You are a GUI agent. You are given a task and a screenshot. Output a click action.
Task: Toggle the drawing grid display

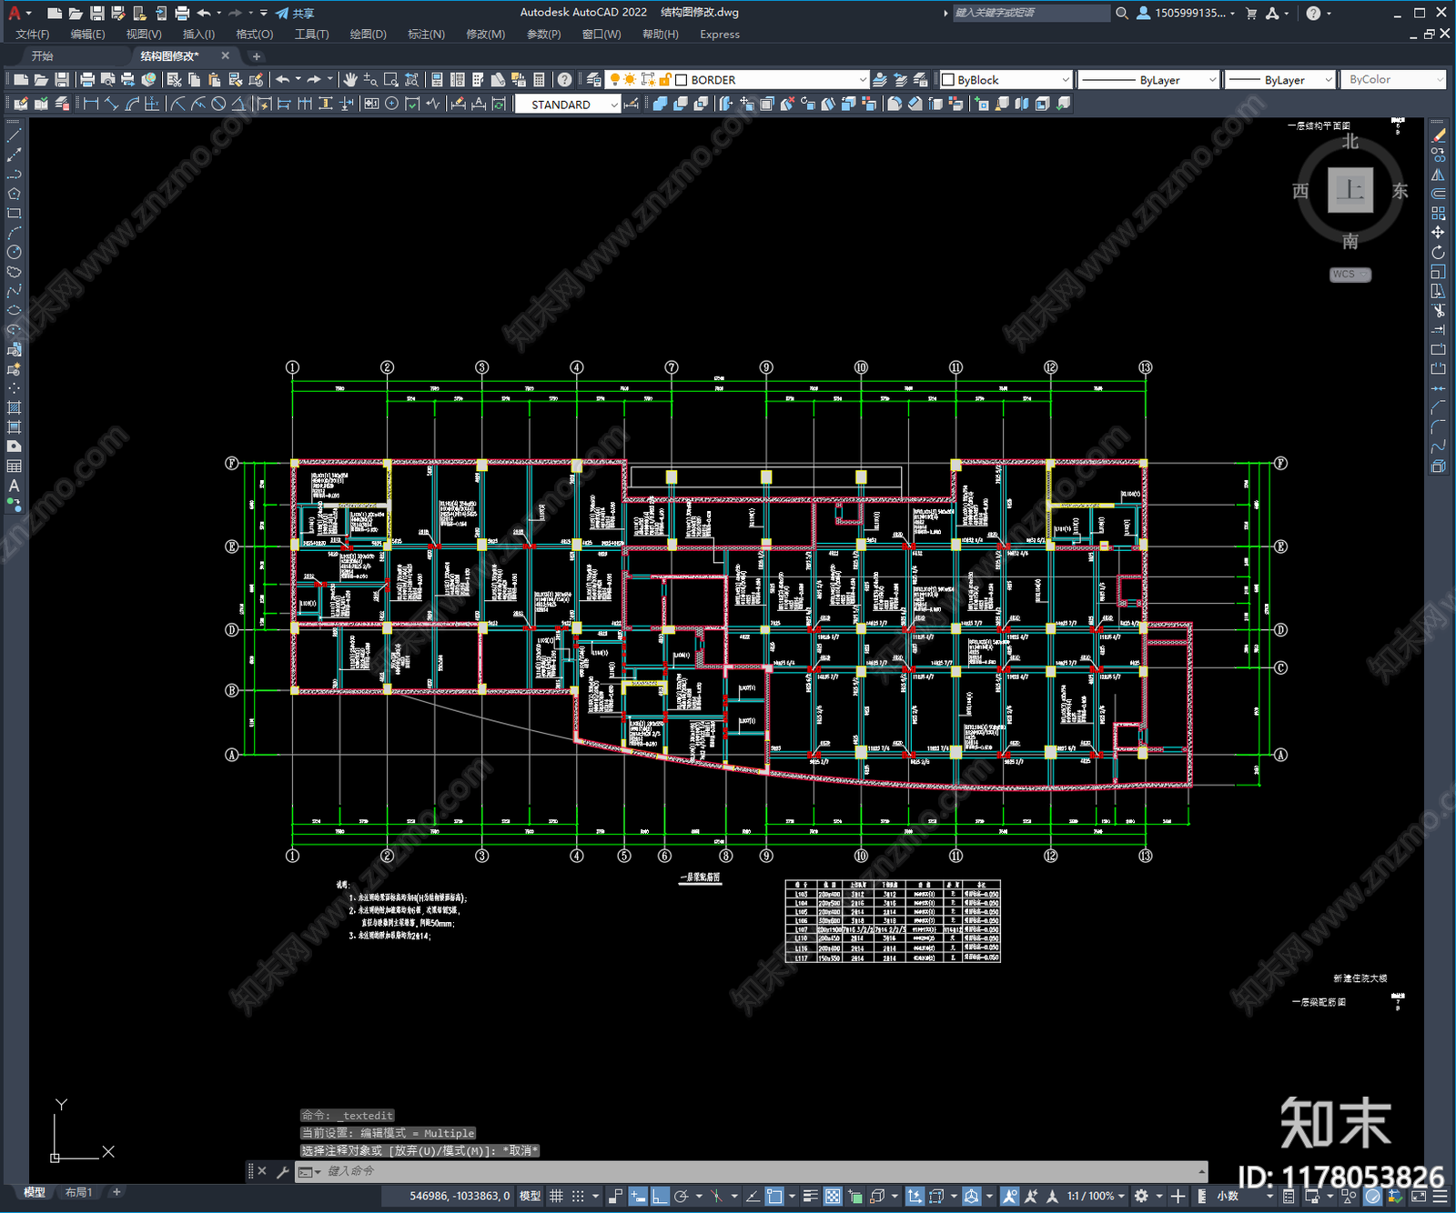click(556, 1196)
